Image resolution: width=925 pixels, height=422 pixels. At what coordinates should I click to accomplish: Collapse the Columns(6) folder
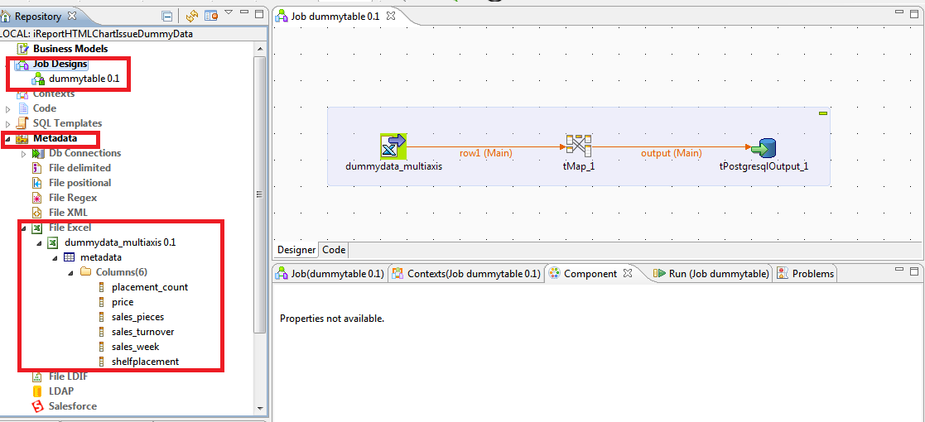pos(70,272)
